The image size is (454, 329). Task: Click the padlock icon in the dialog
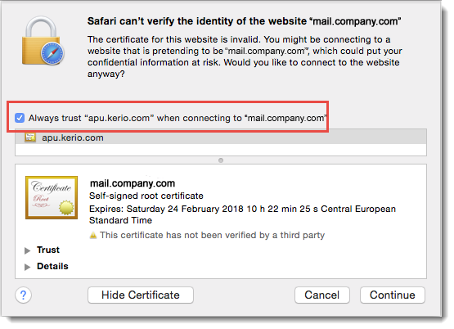pyautogui.click(x=41, y=40)
